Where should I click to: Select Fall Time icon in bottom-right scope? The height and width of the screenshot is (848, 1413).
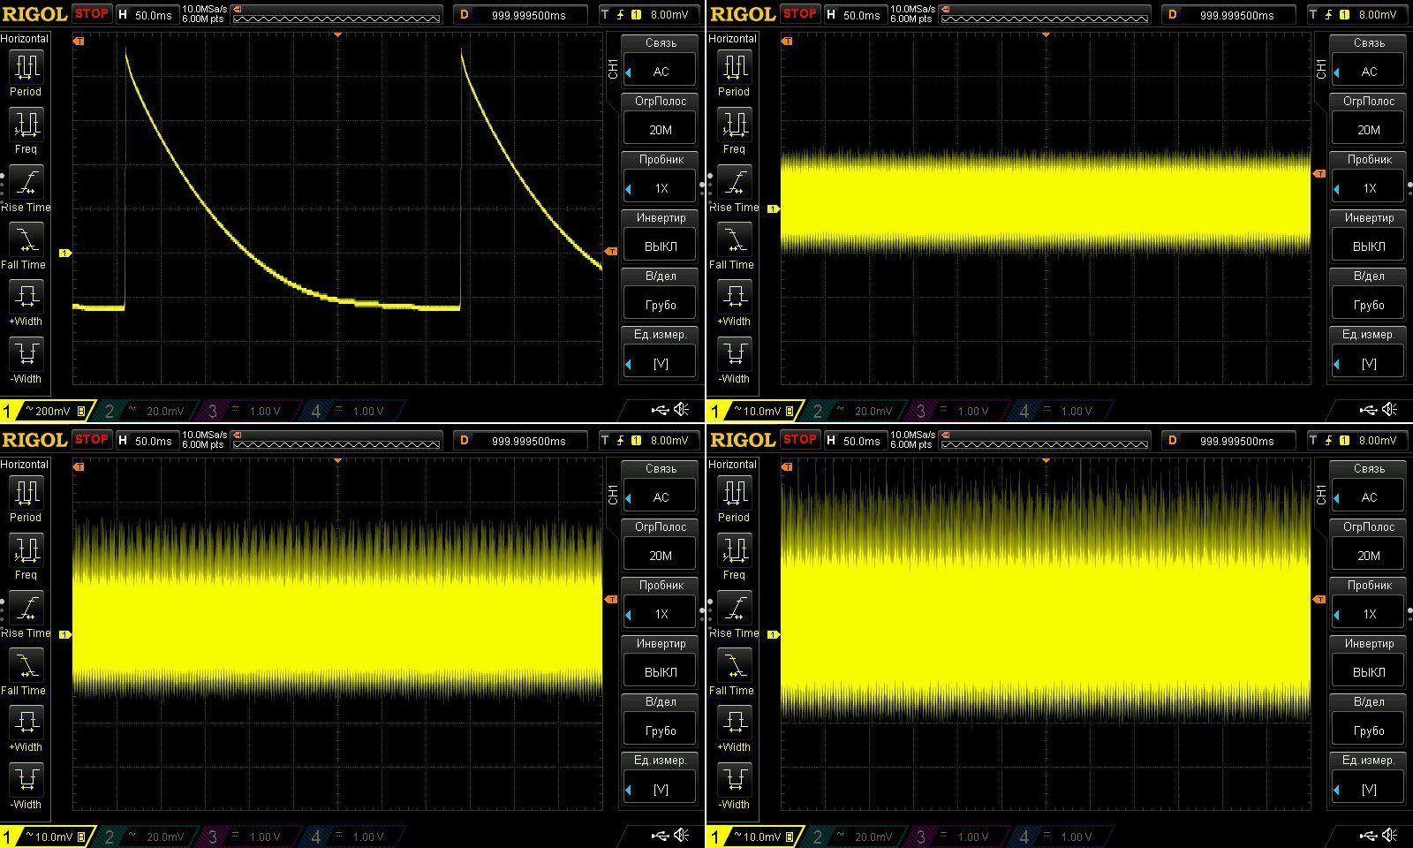click(x=734, y=666)
